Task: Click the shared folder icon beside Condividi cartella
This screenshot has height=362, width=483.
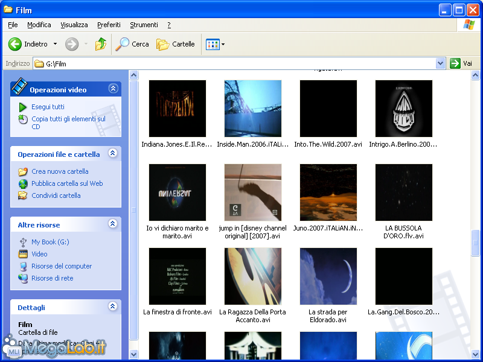Action: [23, 195]
